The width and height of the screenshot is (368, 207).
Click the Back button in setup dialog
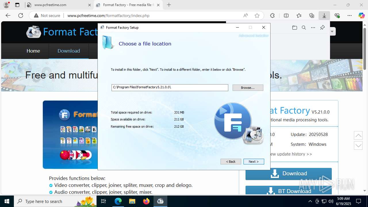pyautogui.click(x=231, y=162)
